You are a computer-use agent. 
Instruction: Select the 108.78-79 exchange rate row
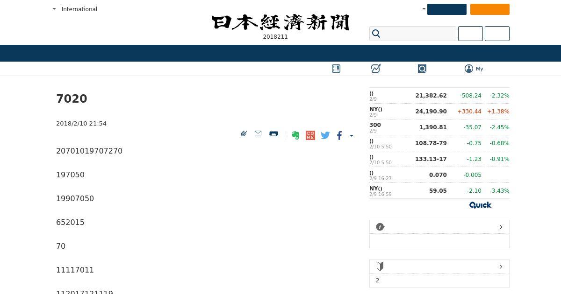(439, 143)
